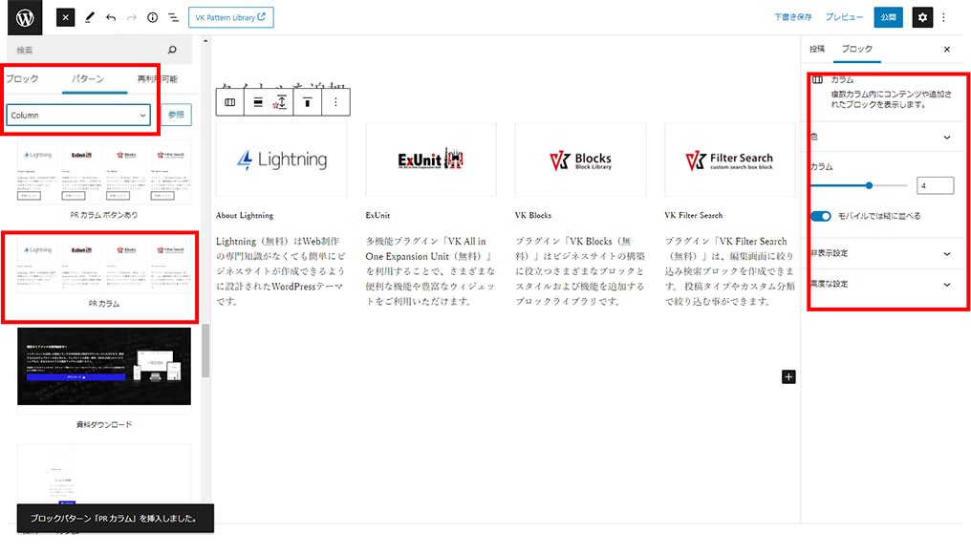Undo the last action
This screenshot has width=971, height=556.
click(111, 17)
